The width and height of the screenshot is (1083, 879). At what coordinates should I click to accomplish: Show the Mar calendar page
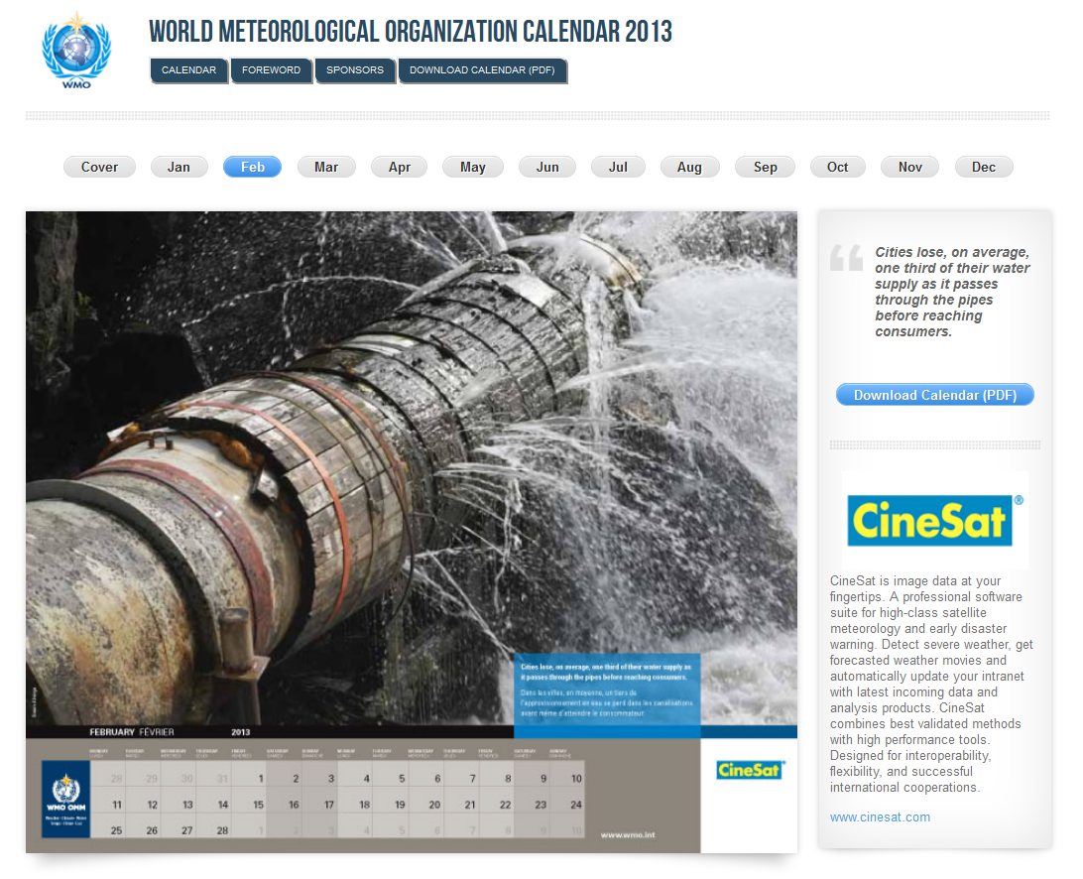[326, 167]
